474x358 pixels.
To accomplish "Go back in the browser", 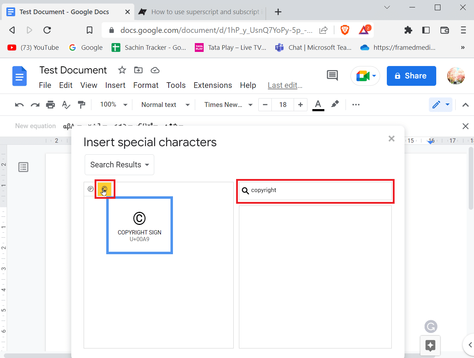I will pyautogui.click(x=12, y=30).
